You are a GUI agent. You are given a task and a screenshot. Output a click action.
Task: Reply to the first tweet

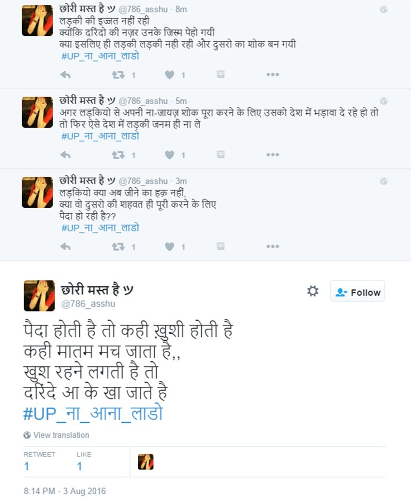[x=66, y=74]
